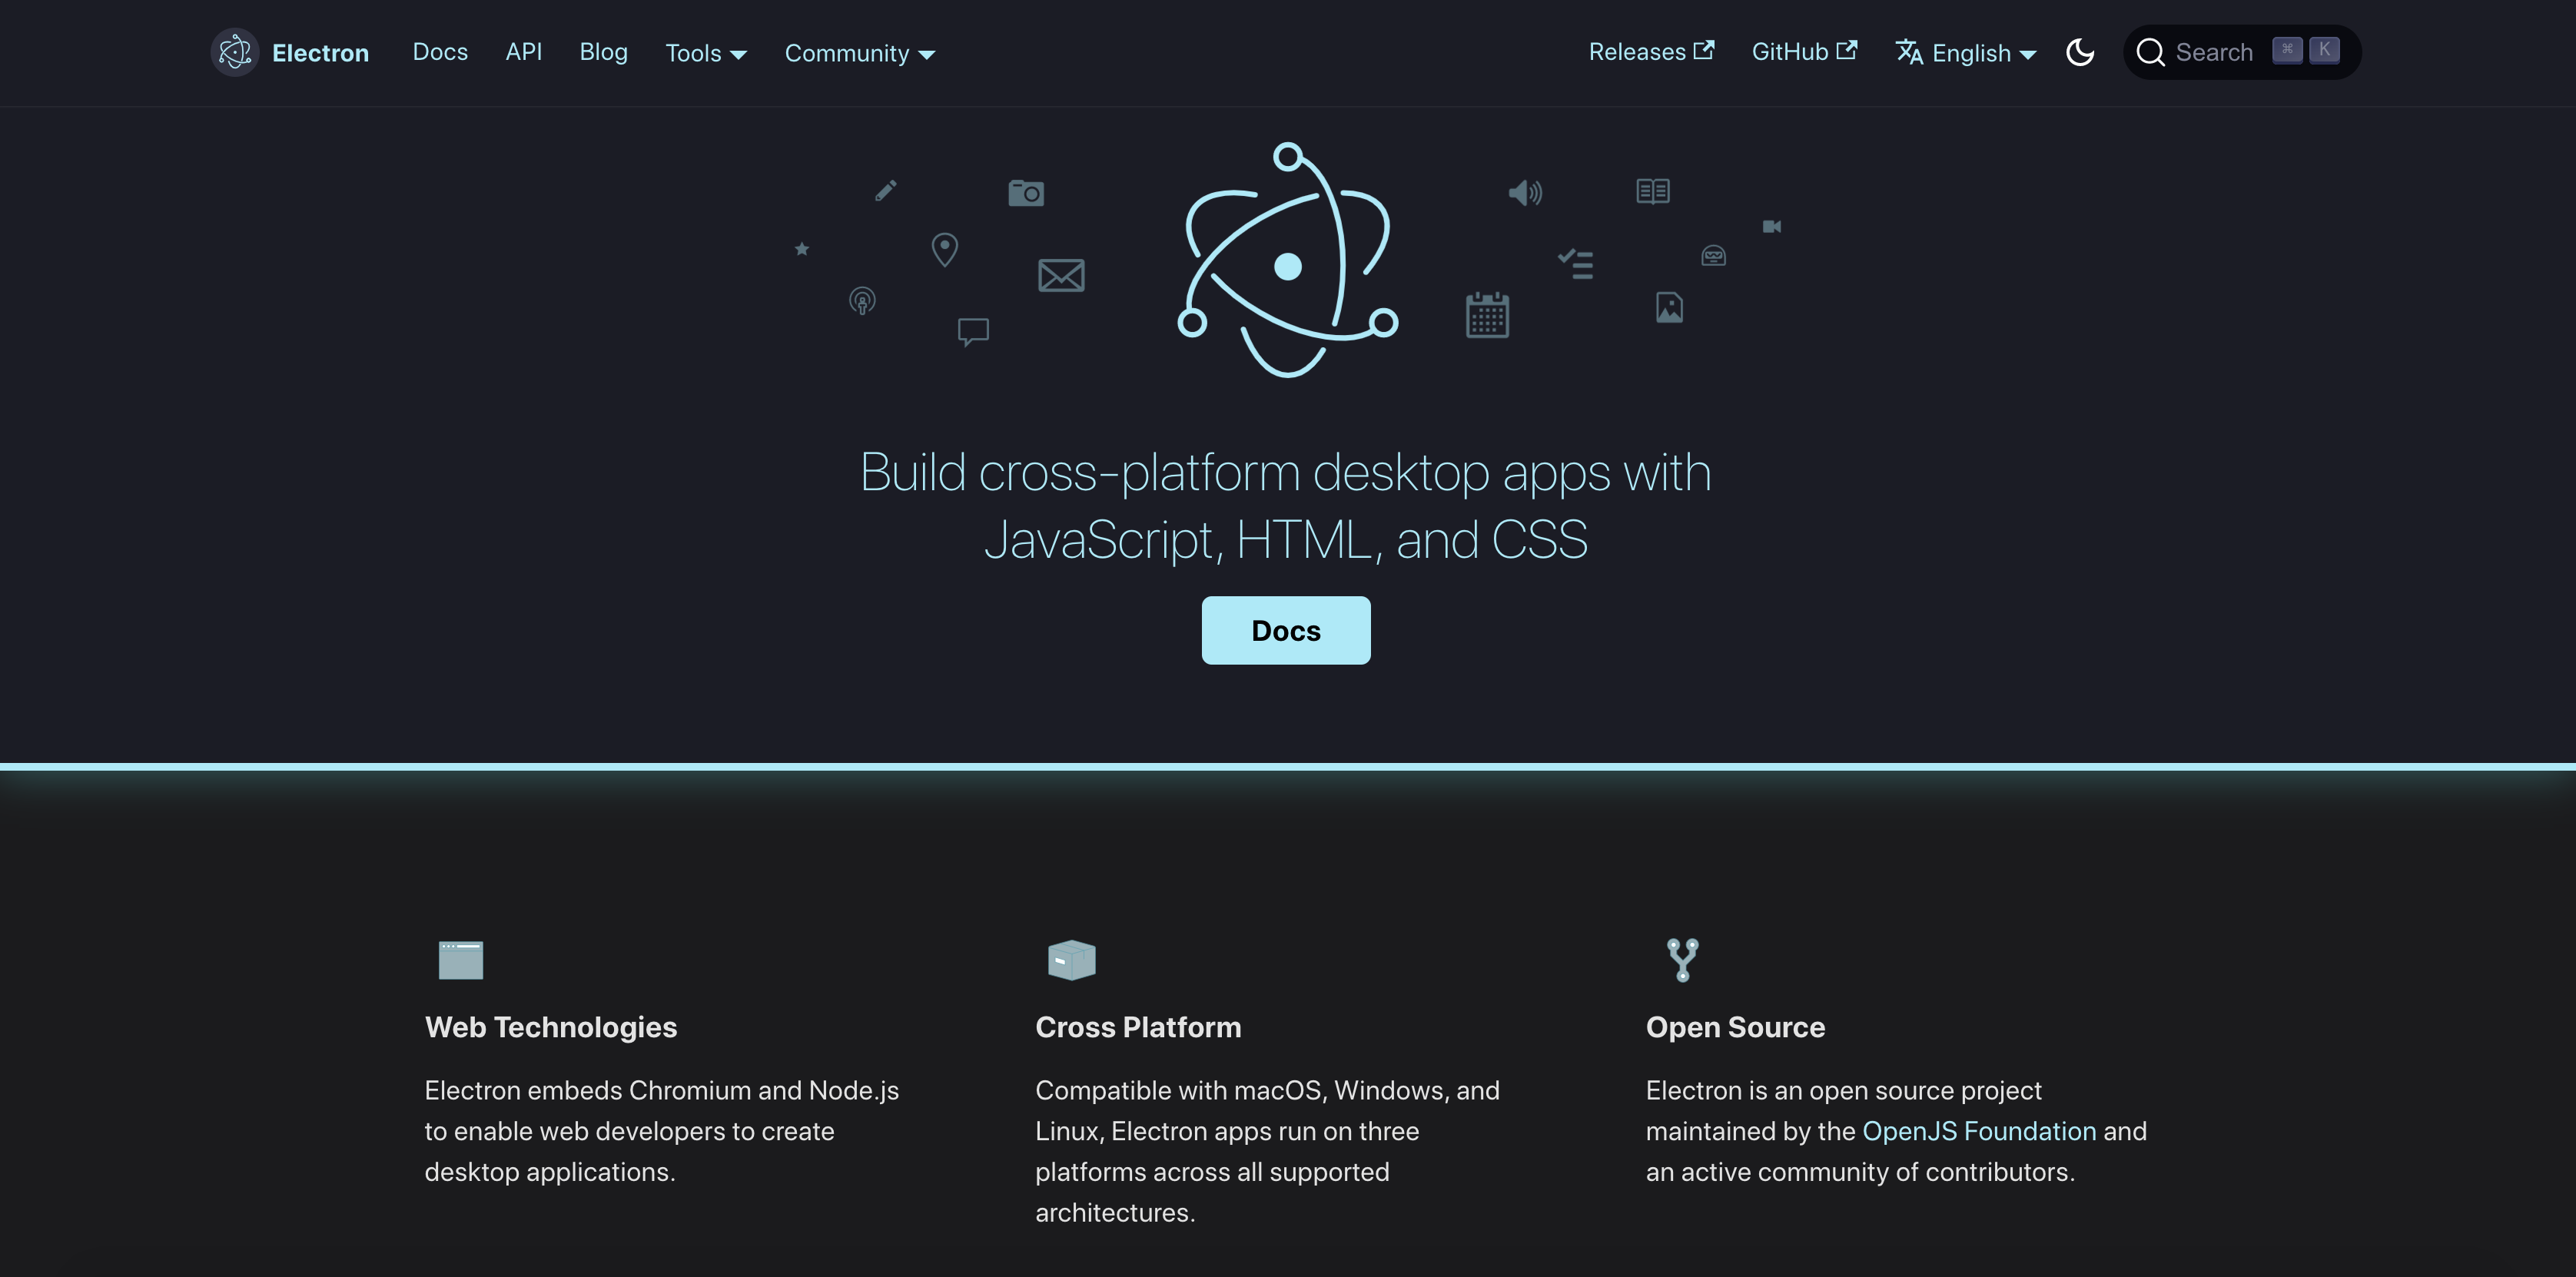The height and width of the screenshot is (1277, 2576).
Task: Click into the Search field
Action: pos(2242,52)
